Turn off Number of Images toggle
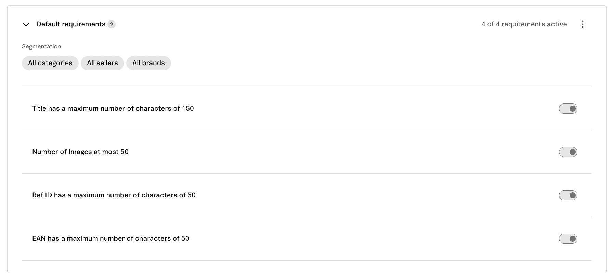 tap(568, 152)
